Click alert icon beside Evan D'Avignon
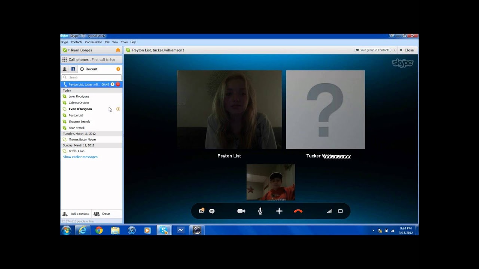The height and width of the screenshot is (269, 479). click(x=118, y=109)
